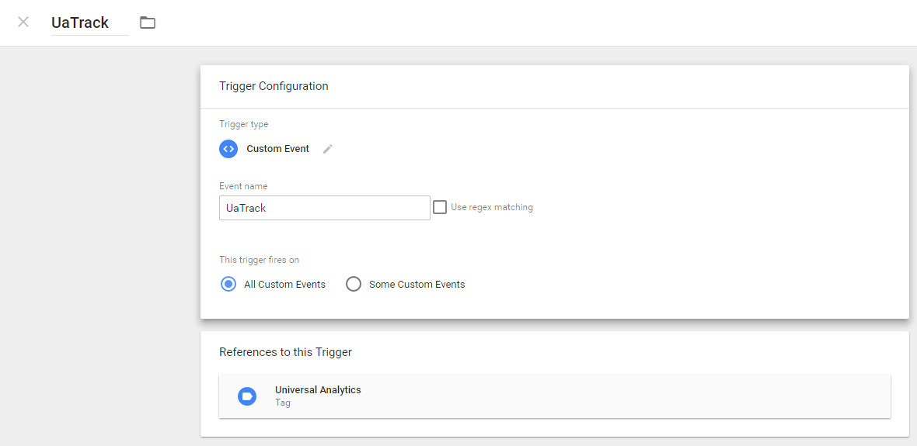This screenshot has width=917, height=446.
Task: Click the Event name input field
Action: click(x=325, y=208)
